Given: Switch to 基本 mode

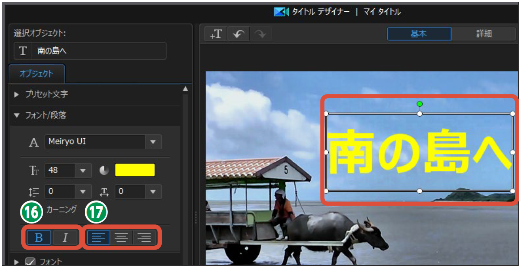Looking at the screenshot, I should tap(419, 34).
